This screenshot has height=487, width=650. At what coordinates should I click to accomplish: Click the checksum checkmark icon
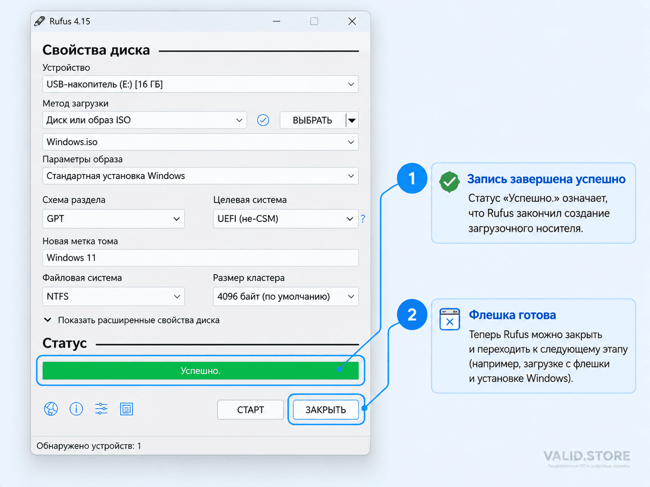click(263, 120)
